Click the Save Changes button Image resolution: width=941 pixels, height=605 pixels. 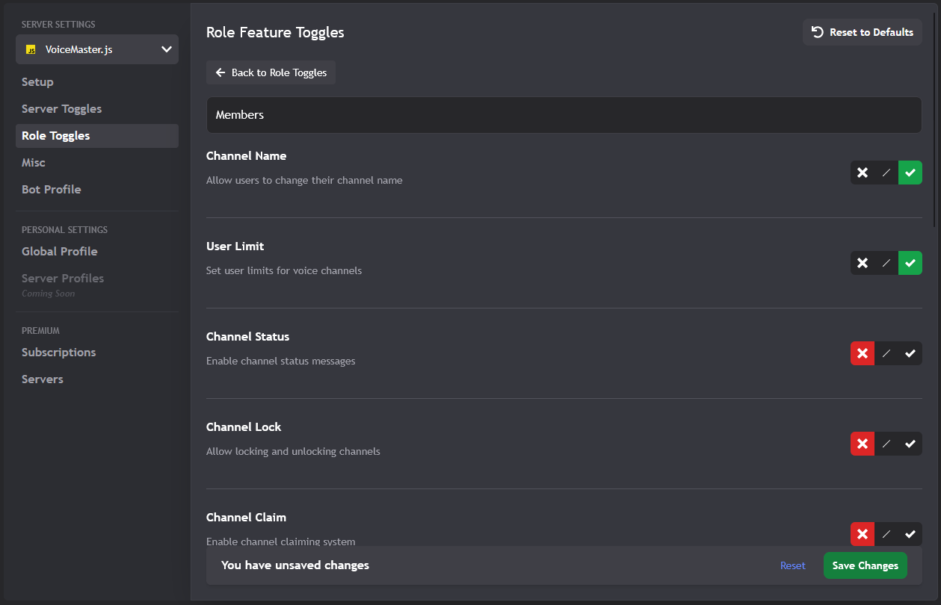click(865, 565)
